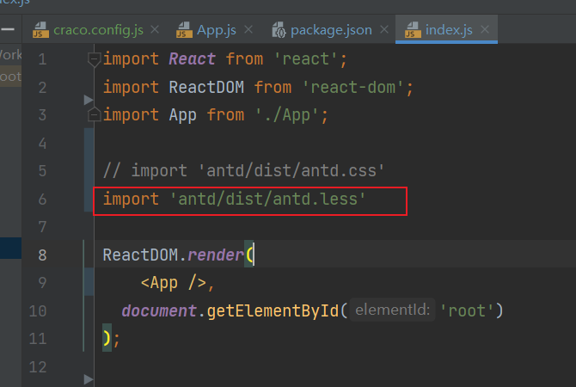Click the render method call on line 8

click(216, 255)
